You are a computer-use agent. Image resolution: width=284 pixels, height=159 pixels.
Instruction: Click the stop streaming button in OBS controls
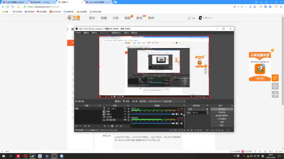(222, 109)
